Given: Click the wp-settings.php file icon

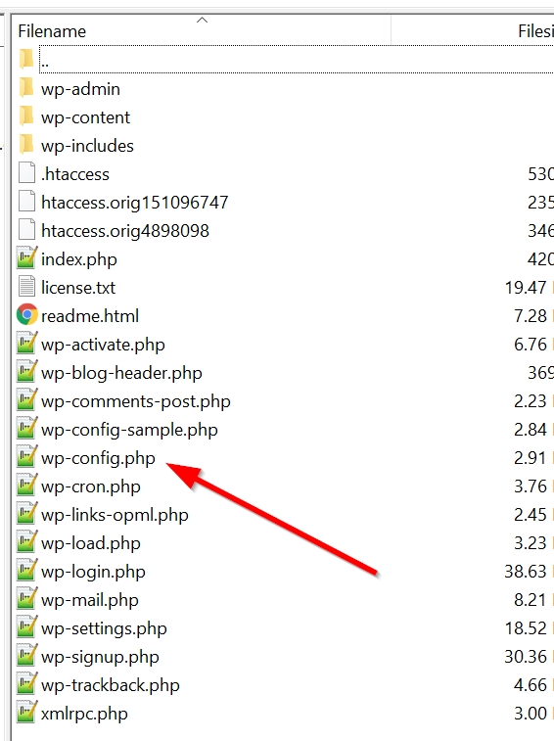Looking at the screenshot, I should pos(26,626).
